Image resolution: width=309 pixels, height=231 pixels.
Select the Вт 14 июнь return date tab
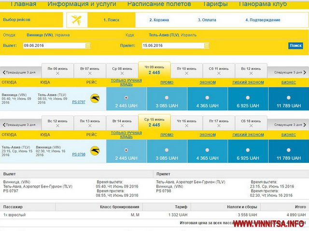point(122,123)
